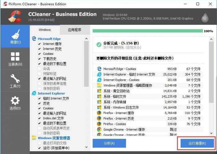Uncheck Internet 缓存 under Microsoft Edge
The width and height of the screenshot is (217, 154).
[x=39, y=44]
